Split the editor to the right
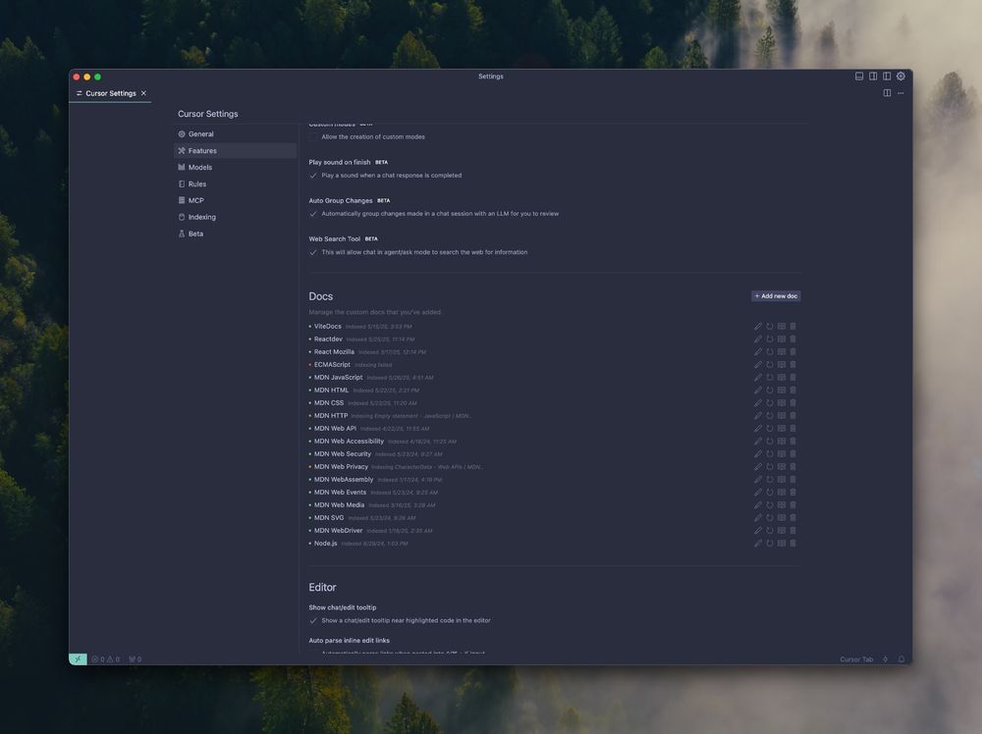Screen dimensions: 982x734 [887, 93]
